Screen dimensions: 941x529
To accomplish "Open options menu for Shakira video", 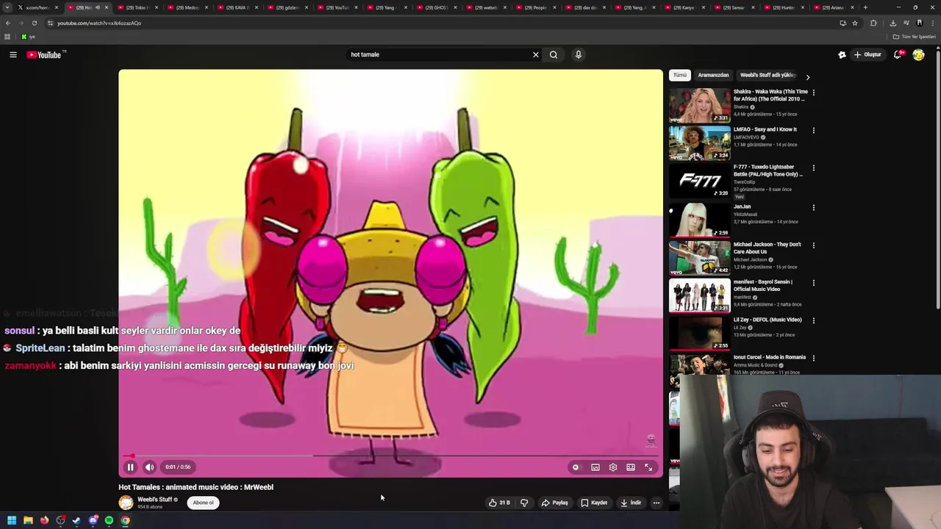I will [813, 93].
